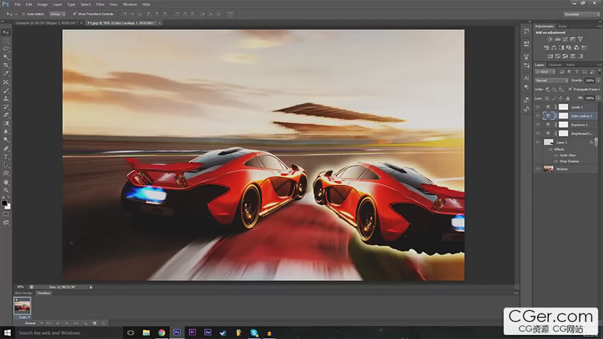
Task: Click the lock position icon in the Layers panel
Action: tap(561, 99)
